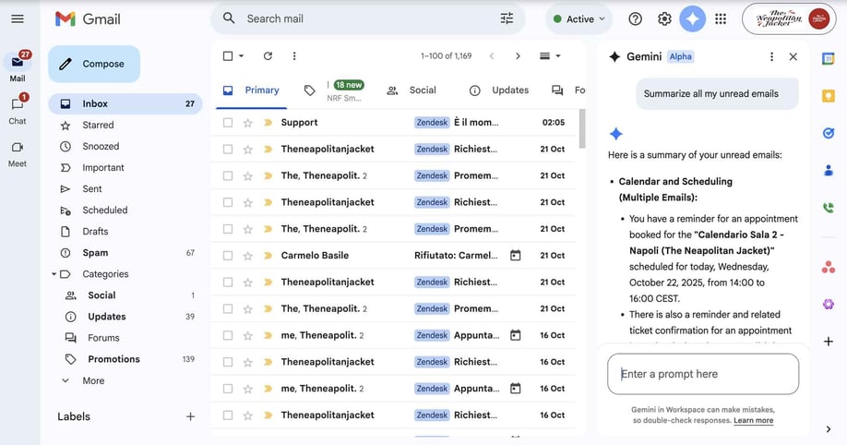Refresh the inbox
This screenshot has width=847, height=445.
268,55
